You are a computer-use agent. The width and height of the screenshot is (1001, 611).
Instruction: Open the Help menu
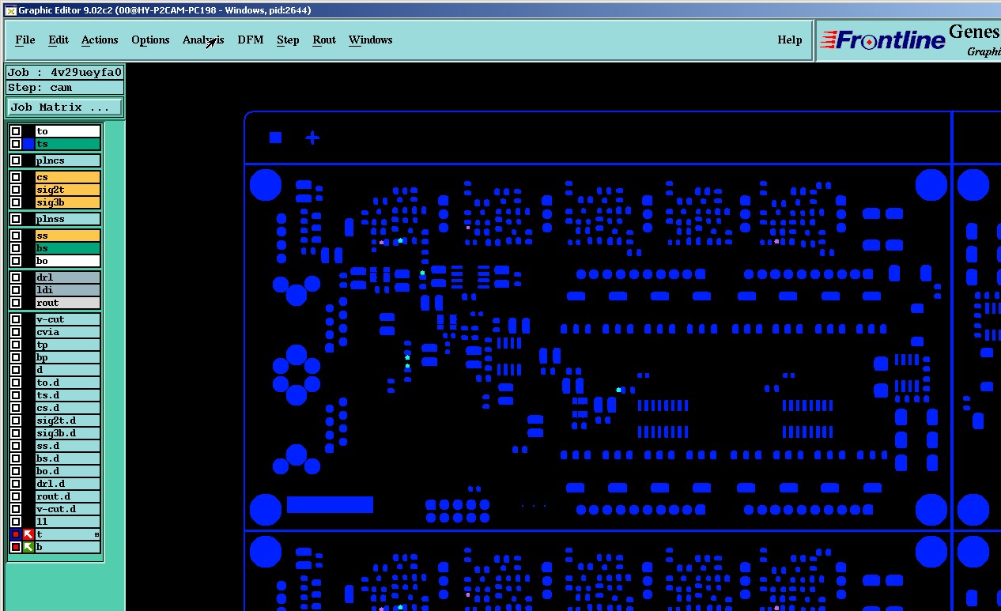click(790, 40)
